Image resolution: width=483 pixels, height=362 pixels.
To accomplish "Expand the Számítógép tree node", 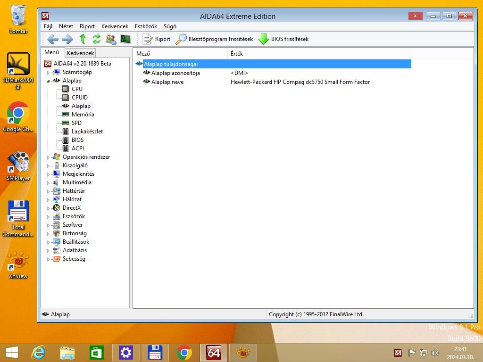I will click(48, 73).
